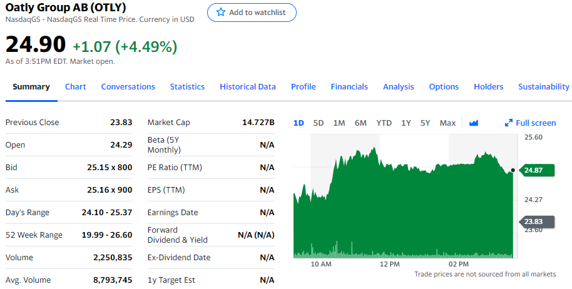Image resolution: width=572 pixels, height=289 pixels.
Task: Open the Sustainability tab
Action: 544,87
